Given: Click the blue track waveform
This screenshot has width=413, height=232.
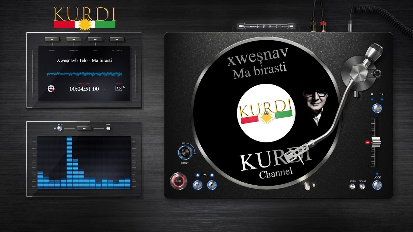Looking at the screenshot, I should pos(84,74).
